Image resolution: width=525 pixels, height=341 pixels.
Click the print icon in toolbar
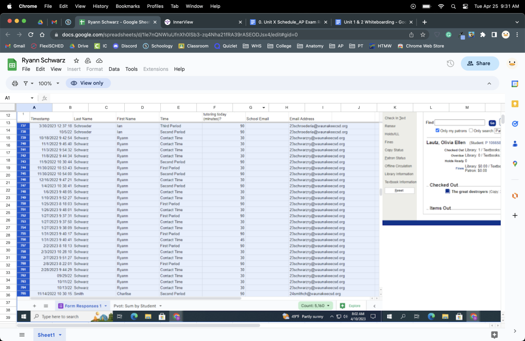tap(15, 83)
